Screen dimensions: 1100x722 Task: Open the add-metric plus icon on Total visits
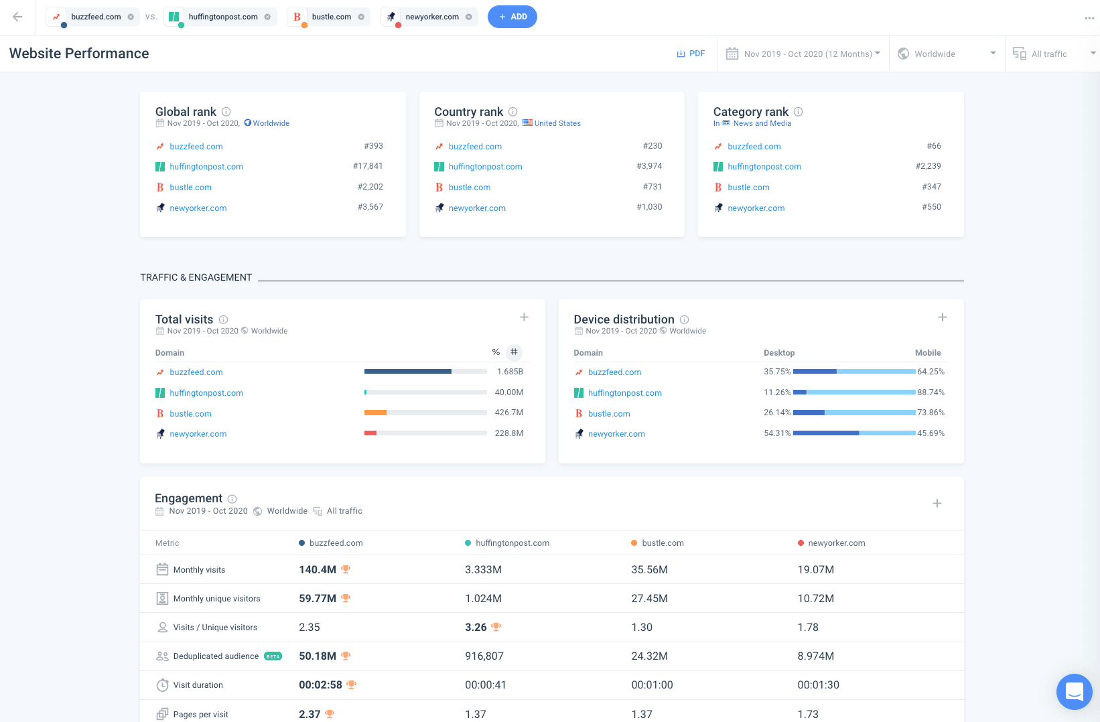pyautogui.click(x=524, y=317)
